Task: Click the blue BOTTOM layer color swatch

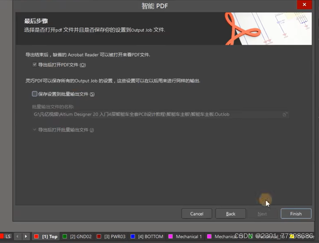Action: [x=133, y=236]
